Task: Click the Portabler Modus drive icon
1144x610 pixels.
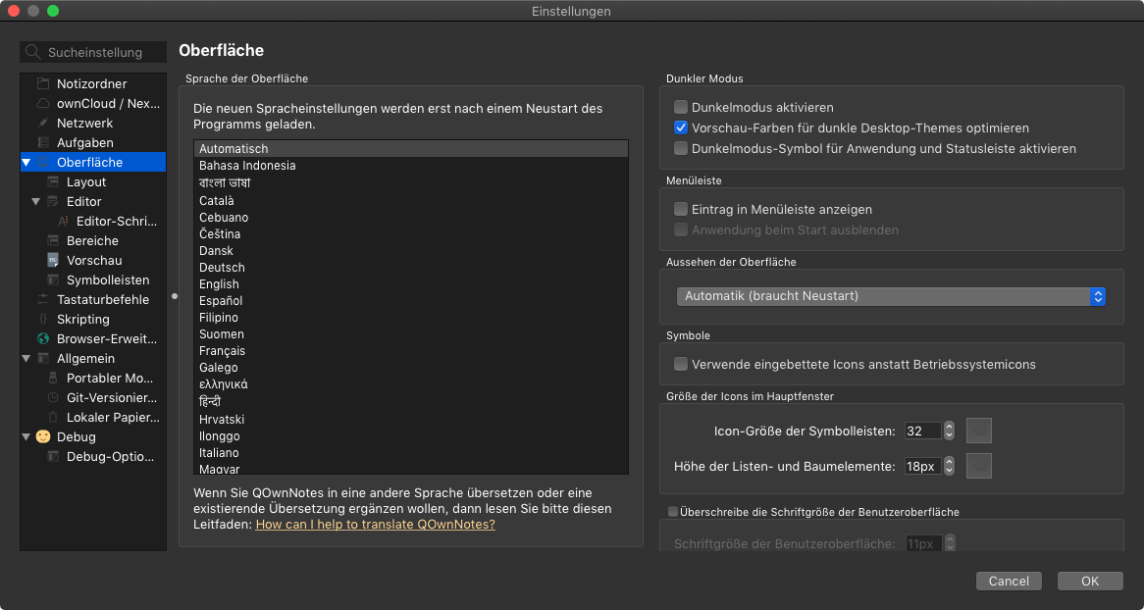Action: [53, 378]
